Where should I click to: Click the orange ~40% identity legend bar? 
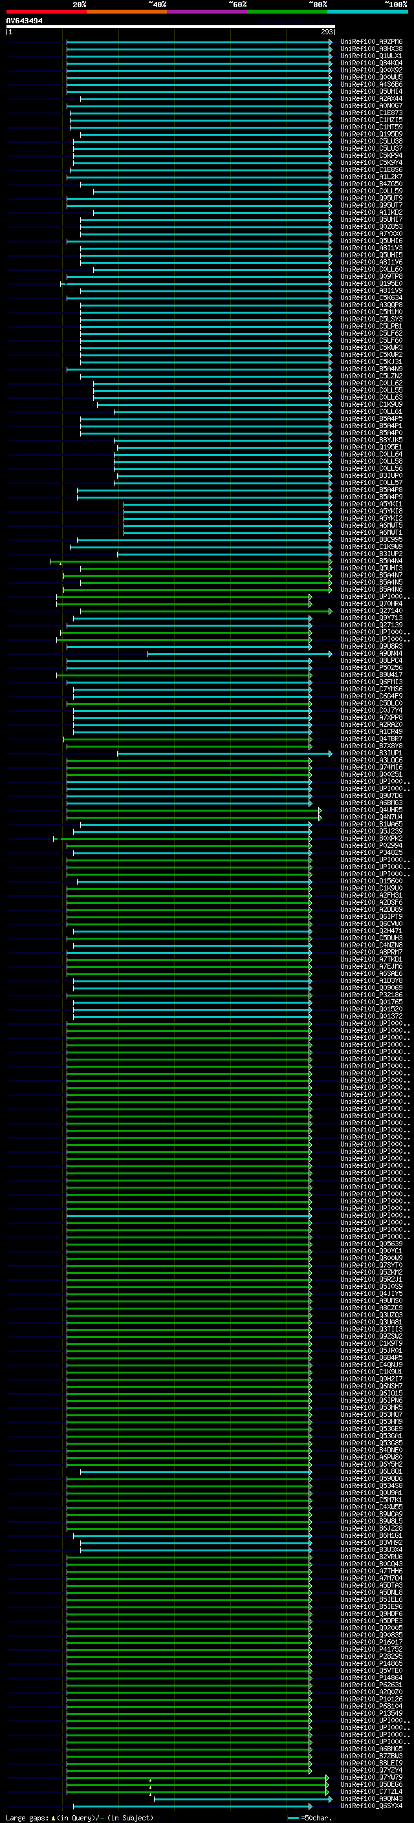pos(127,12)
